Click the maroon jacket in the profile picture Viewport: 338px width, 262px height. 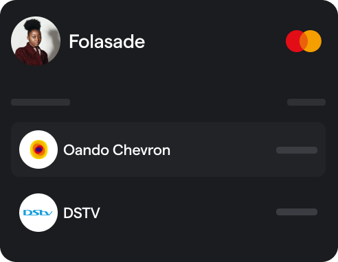point(30,56)
